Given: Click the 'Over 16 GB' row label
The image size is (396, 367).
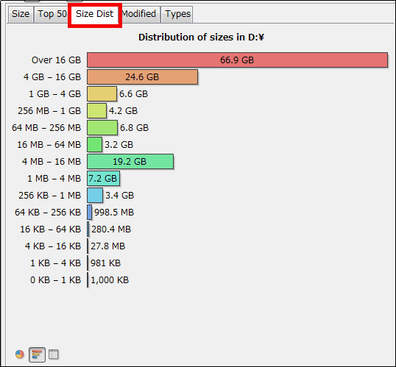Looking at the screenshot, I should (x=56, y=60).
